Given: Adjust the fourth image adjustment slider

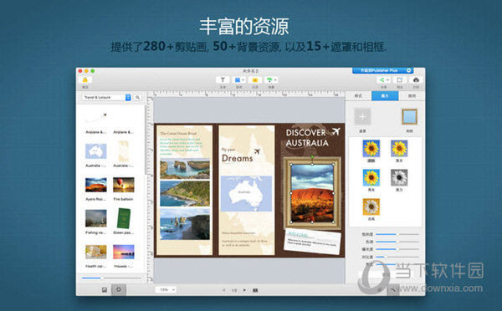Looking at the screenshot, I should [x=397, y=257].
